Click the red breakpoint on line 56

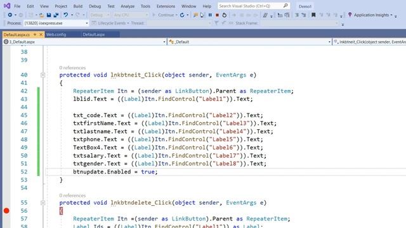pyautogui.click(x=6, y=211)
